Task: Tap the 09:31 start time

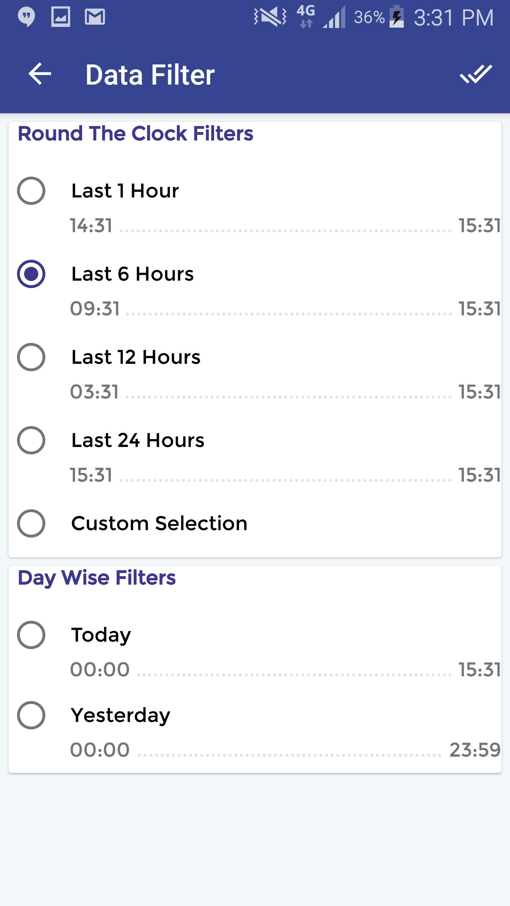Action: point(95,309)
